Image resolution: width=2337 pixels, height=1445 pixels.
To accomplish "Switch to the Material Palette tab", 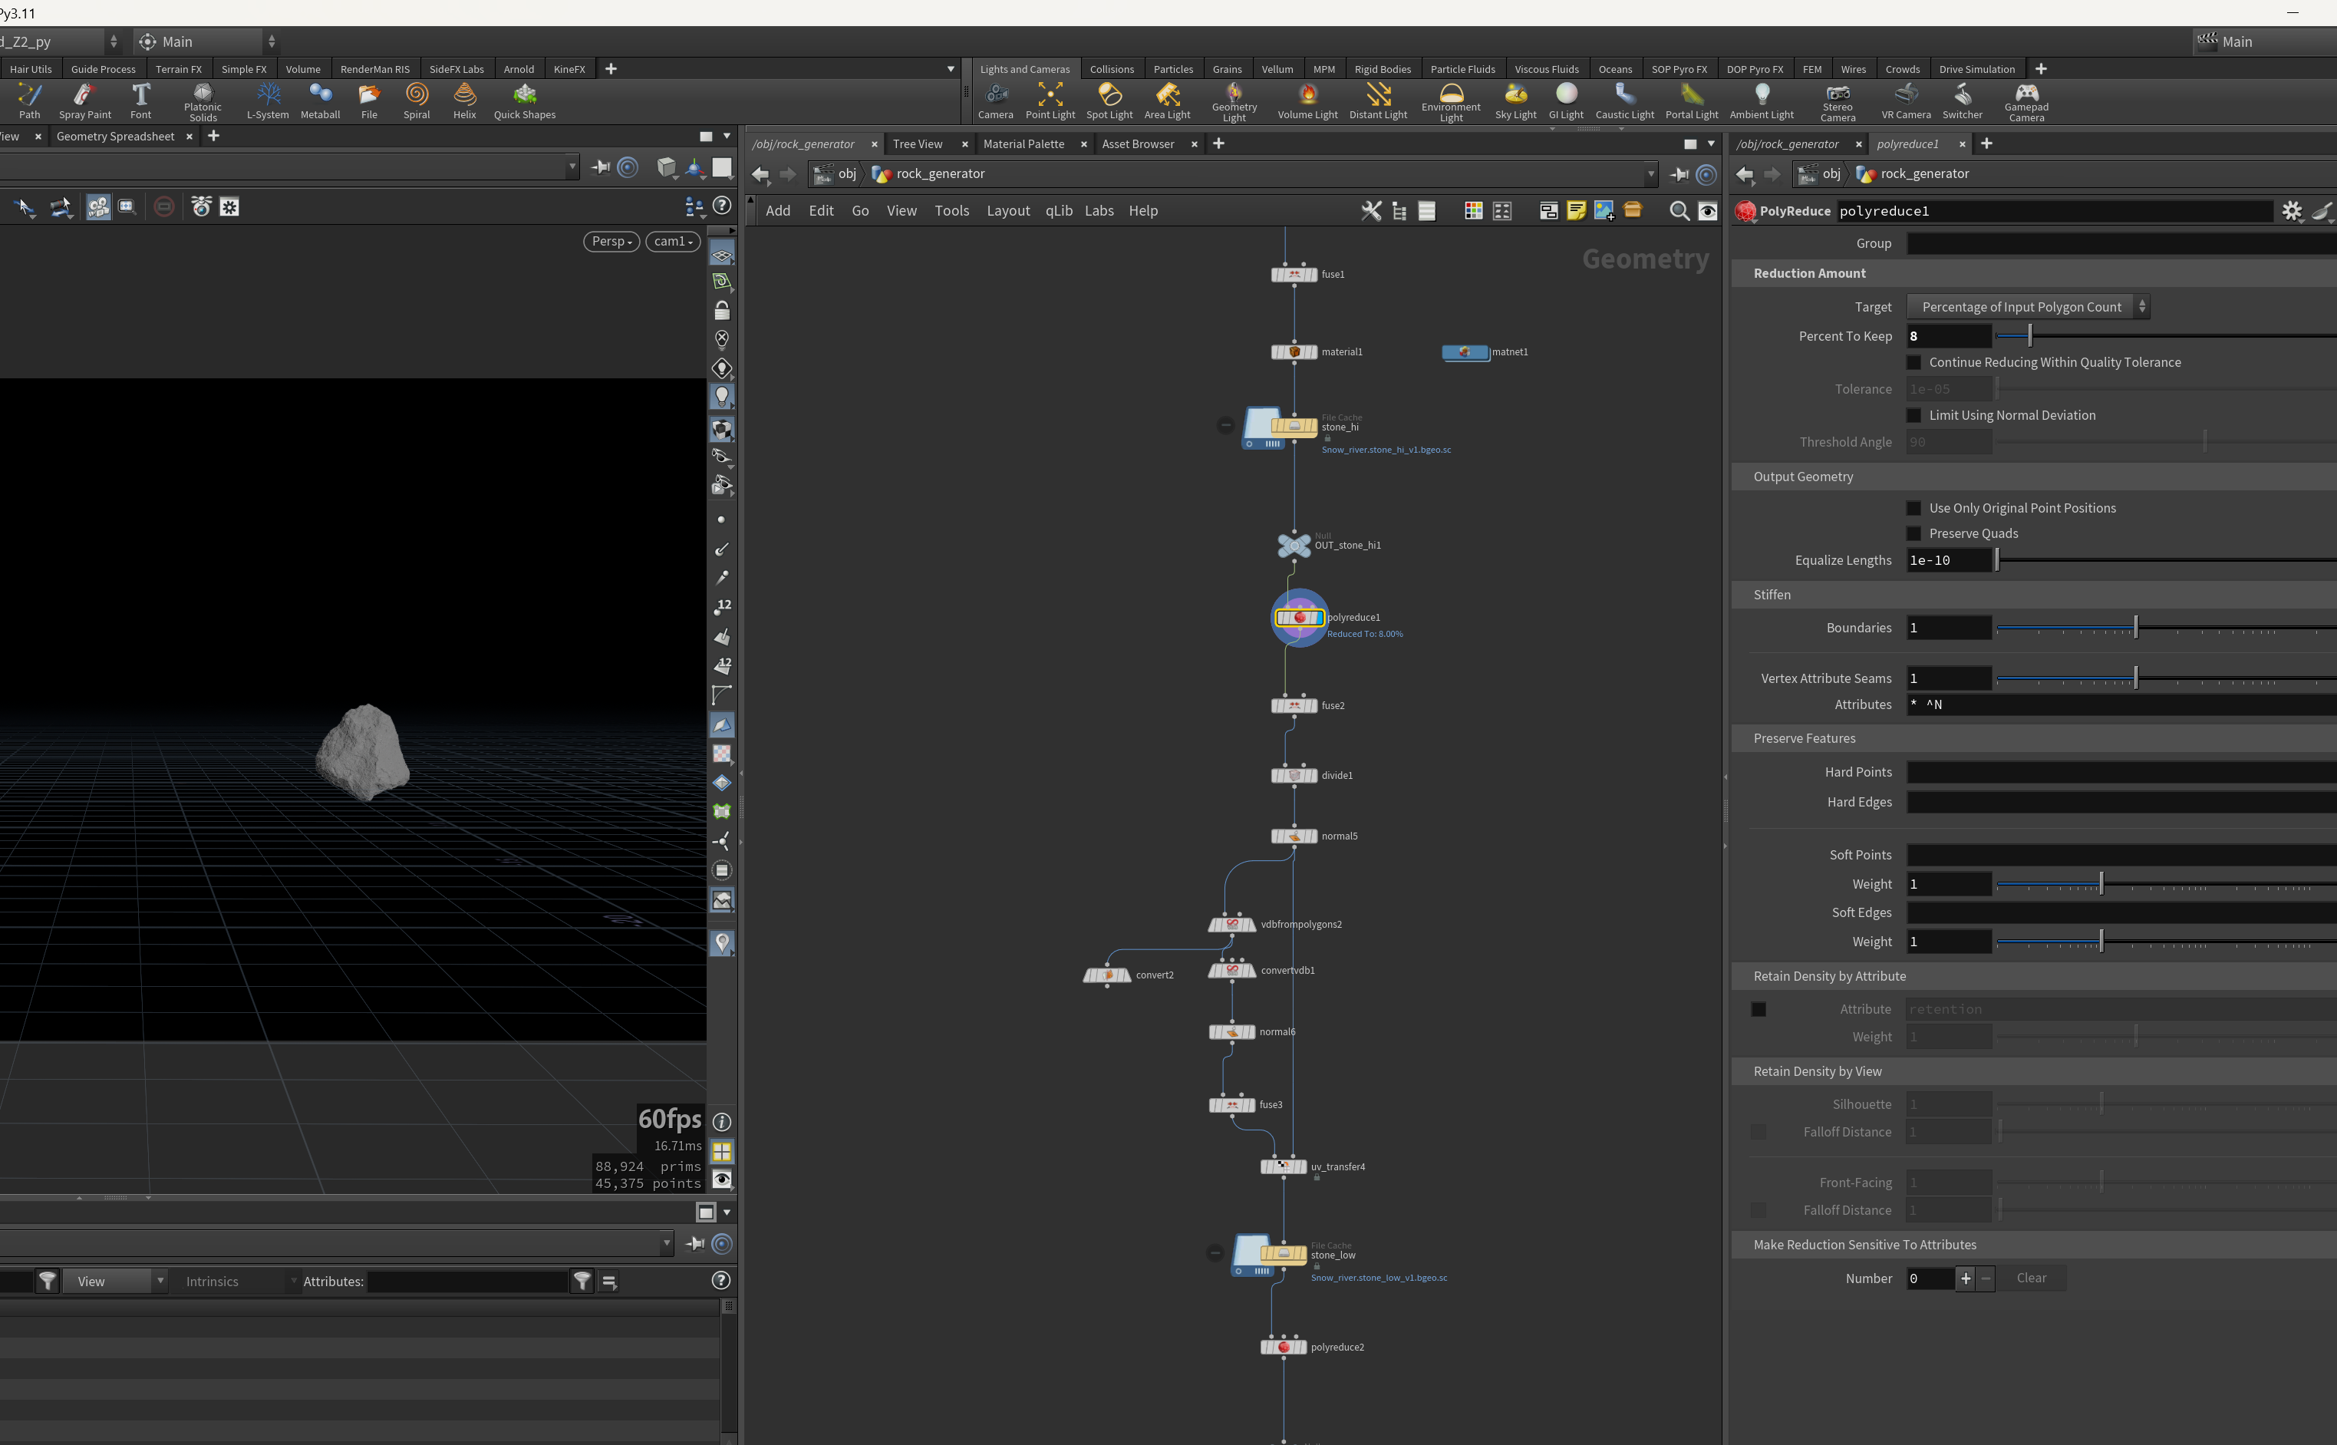I will tap(1023, 144).
